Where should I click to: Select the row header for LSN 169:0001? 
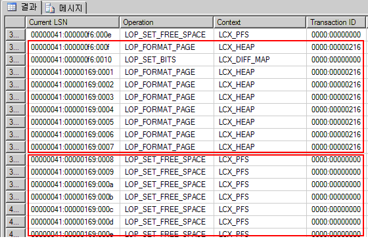[x=15, y=72]
